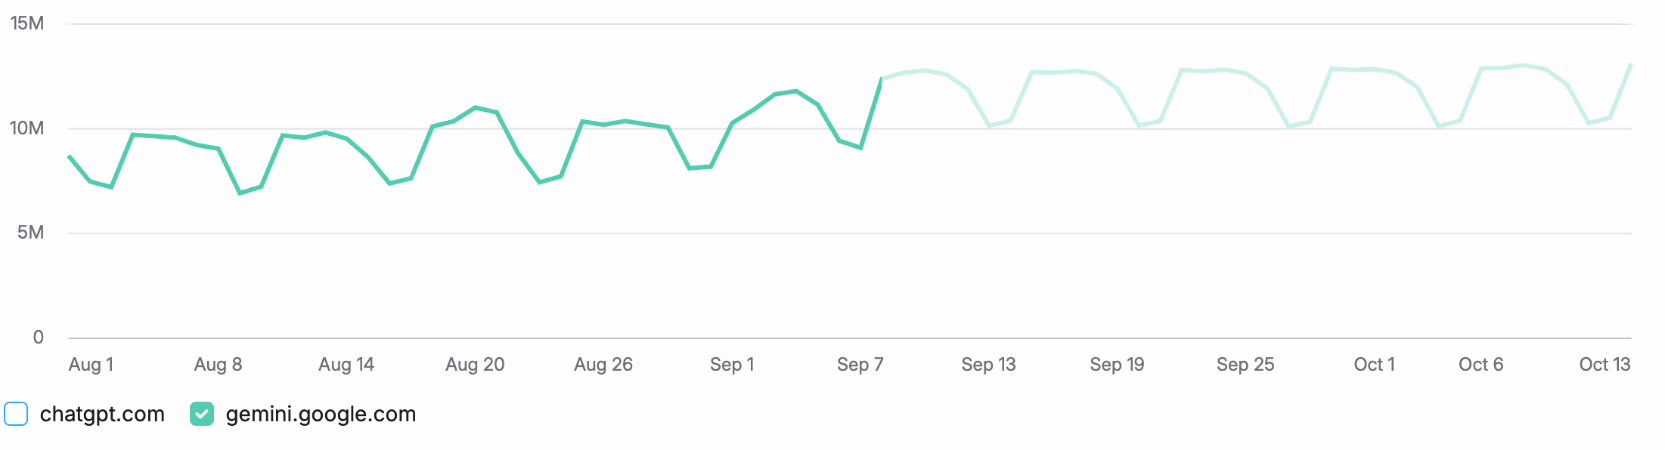Click the Sep 1 date label
The width and height of the screenshot is (1665, 450).
(732, 365)
